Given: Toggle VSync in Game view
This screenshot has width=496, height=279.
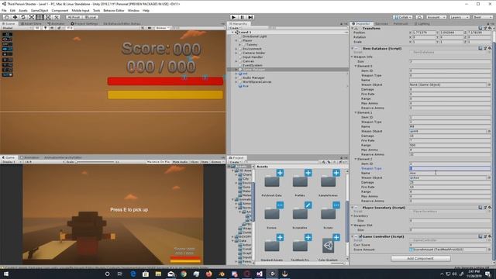Looking at the screenshot, I should pos(195,162).
